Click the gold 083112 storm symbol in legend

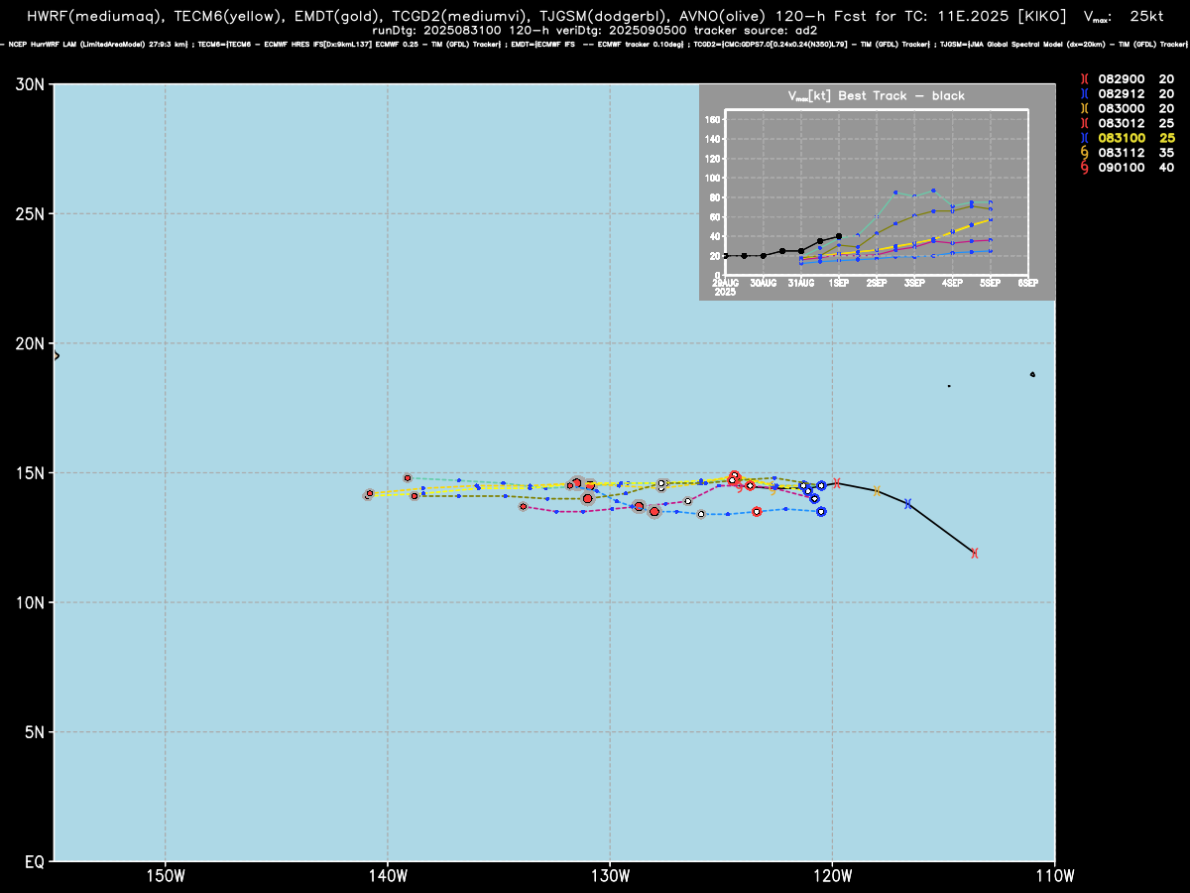(x=1084, y=153)
